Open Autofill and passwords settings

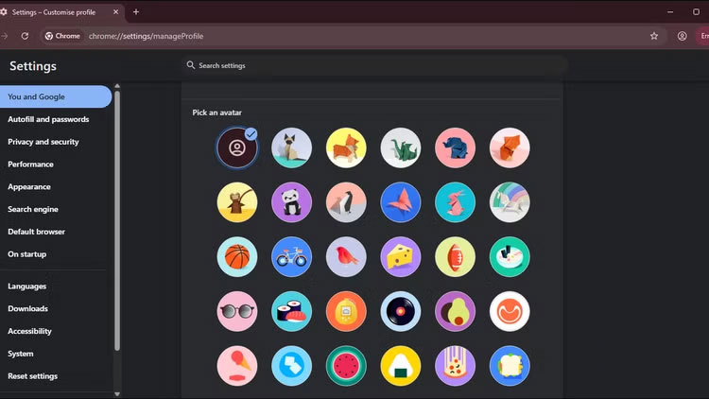[x=48, y=119]
